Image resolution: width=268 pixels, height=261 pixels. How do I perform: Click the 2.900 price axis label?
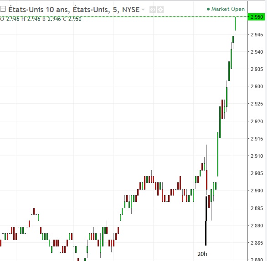coord(257,191)
